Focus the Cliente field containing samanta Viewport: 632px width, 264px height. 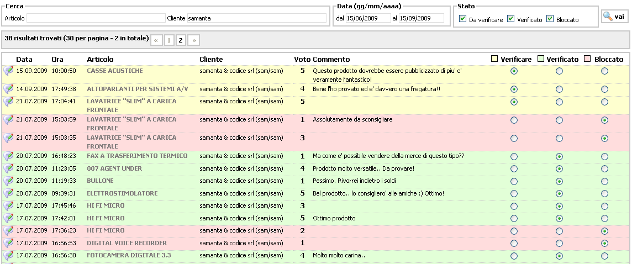pos(257,18)
